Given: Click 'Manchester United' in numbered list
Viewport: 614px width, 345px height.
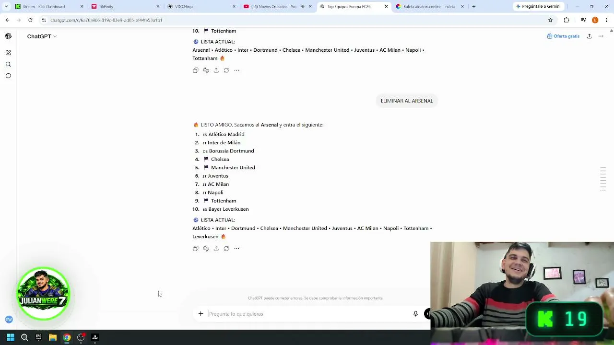Looking at the screenshot, I should [233, 168].
